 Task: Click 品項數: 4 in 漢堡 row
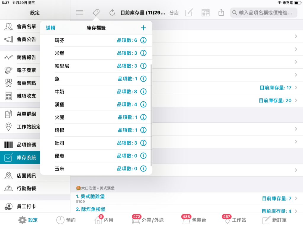pos(127,104)
